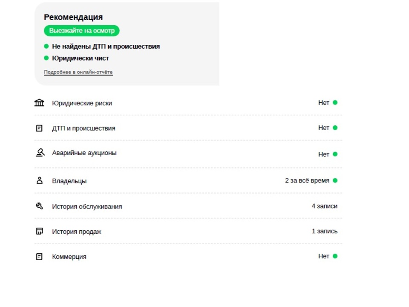Click the Не найдены ДТП и происшествия text
The height and width of the screenshot is (307, 409).
coord(106,46)
